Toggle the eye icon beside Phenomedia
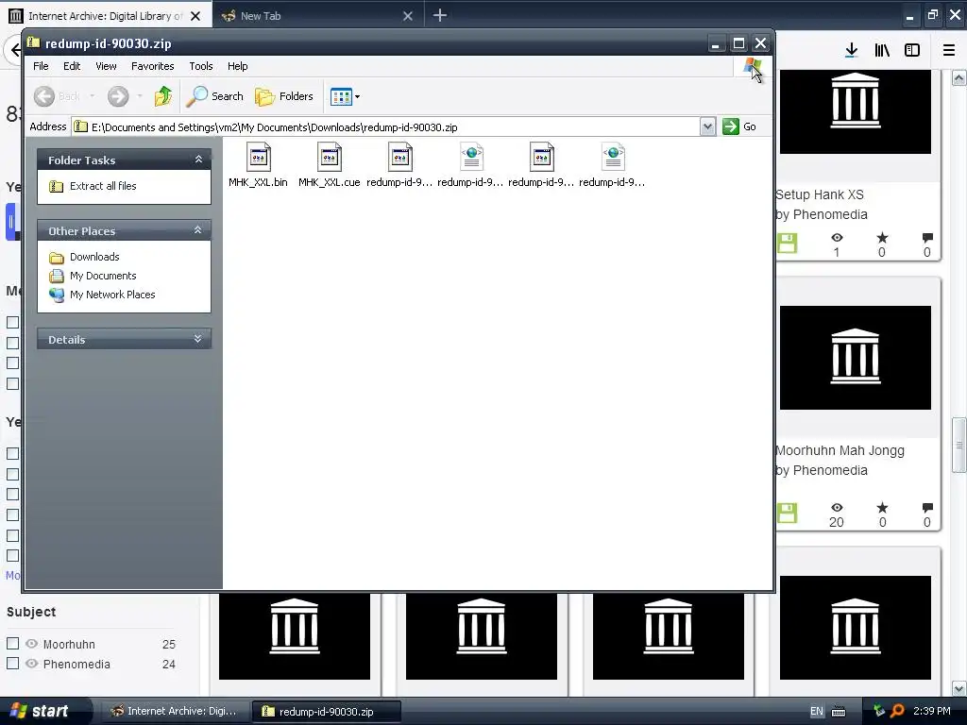Viewport: 967px width, 725px height. point(31,664)
